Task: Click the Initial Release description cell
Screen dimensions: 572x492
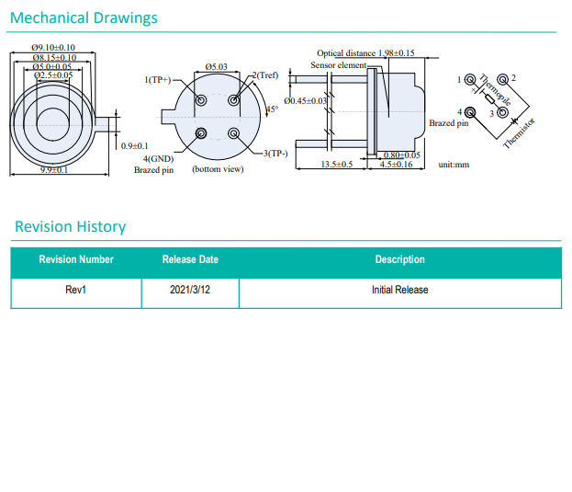Action: [x=399, y=290]
